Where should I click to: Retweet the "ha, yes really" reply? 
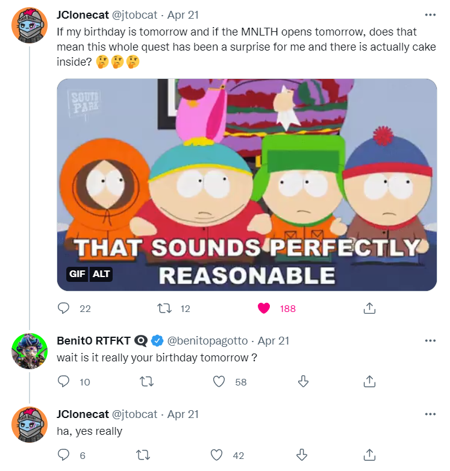coord(145,455)
